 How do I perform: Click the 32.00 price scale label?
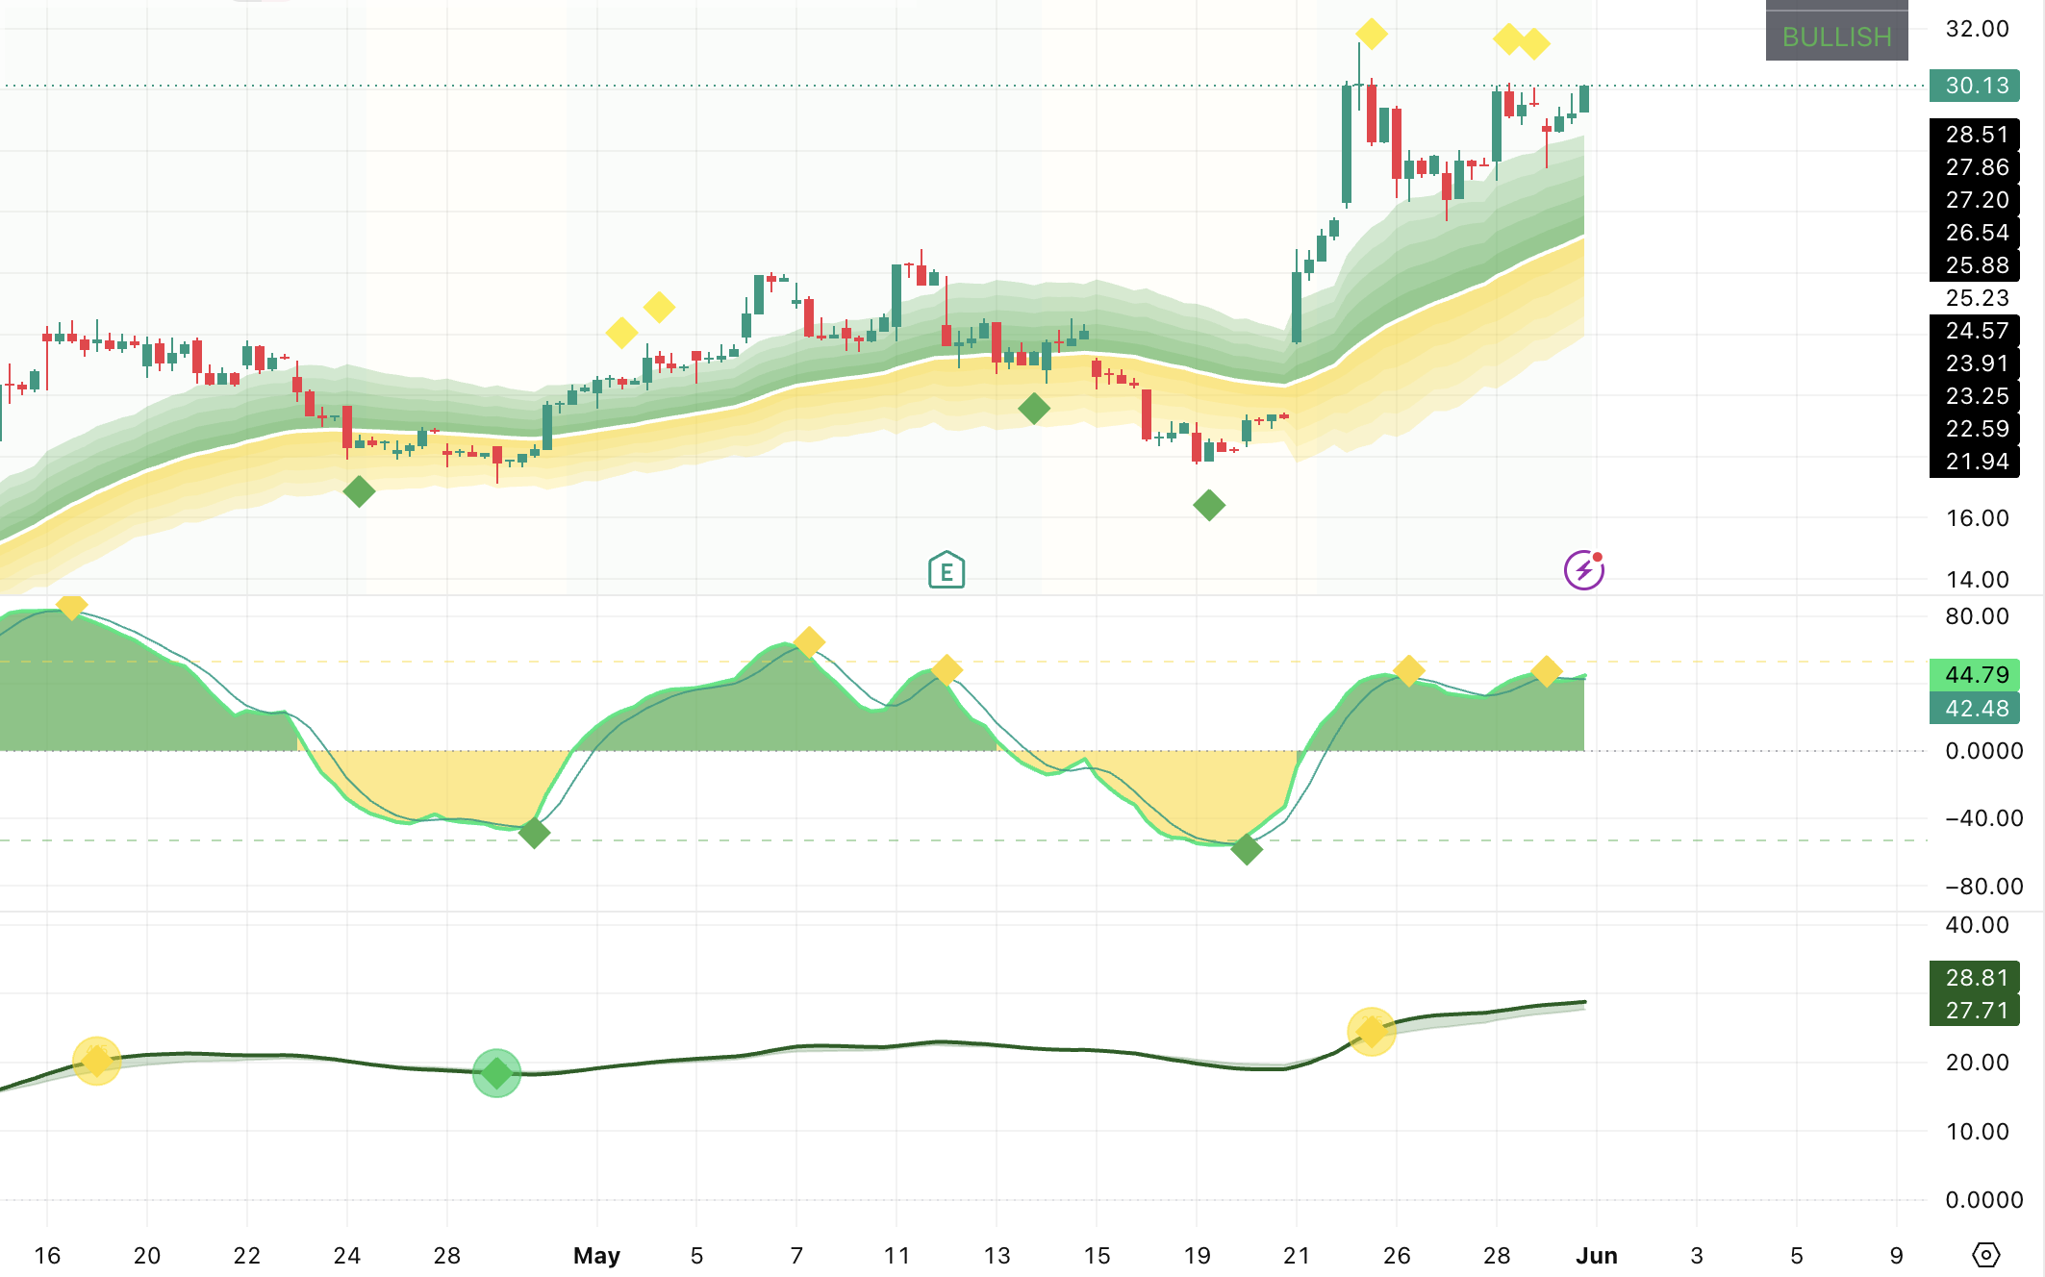point(1977,29)
